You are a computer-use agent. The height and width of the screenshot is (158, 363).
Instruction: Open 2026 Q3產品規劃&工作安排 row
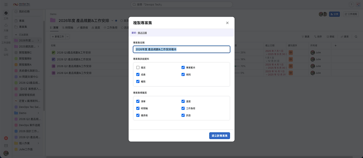[x=74, y=53]
